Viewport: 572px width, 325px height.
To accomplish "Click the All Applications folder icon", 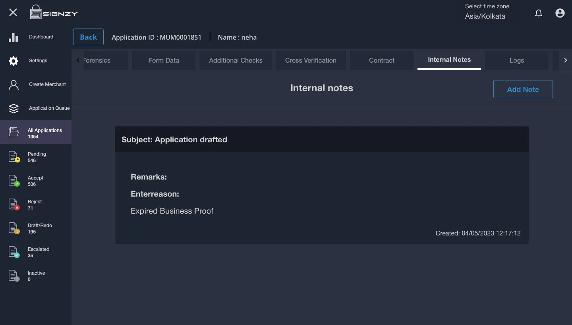I will click(14, 132).
